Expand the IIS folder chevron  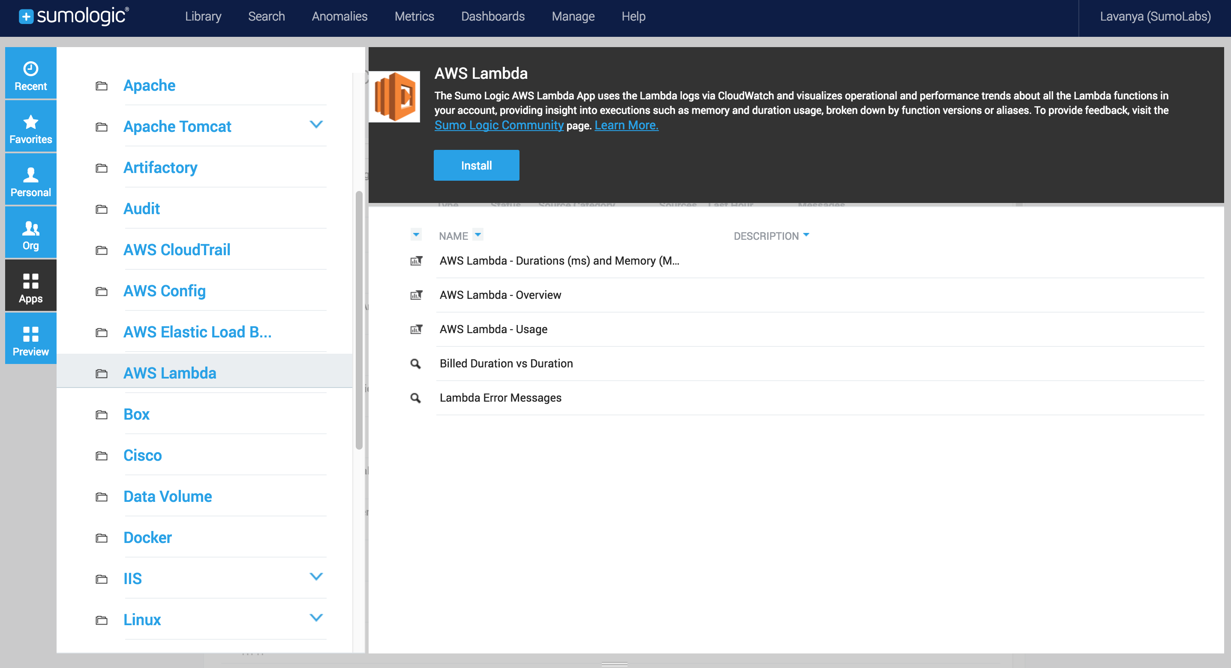pyautogui.click(x=316, y=576)
